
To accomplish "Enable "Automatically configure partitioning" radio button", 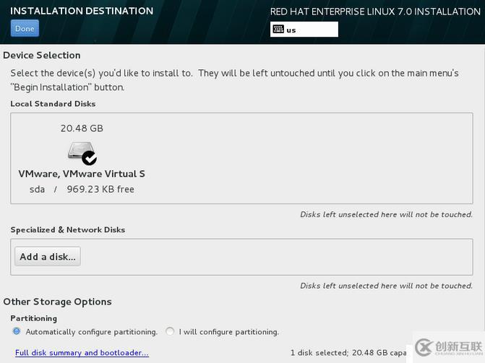I will (x=17, y=331).
